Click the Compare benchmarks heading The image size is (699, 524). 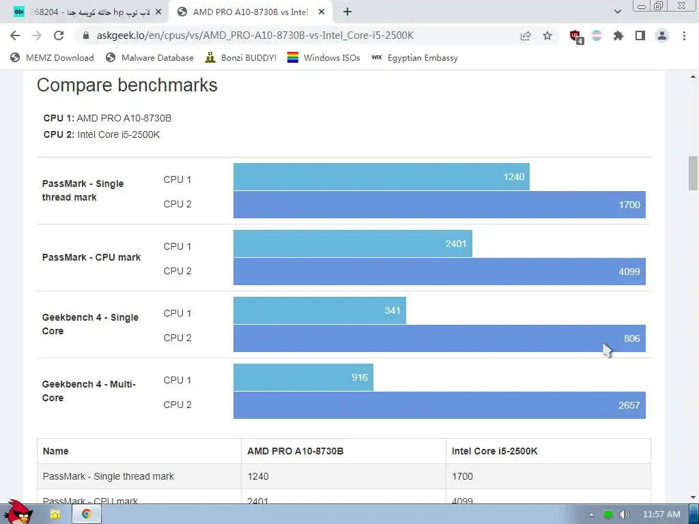tap(127, 85)
